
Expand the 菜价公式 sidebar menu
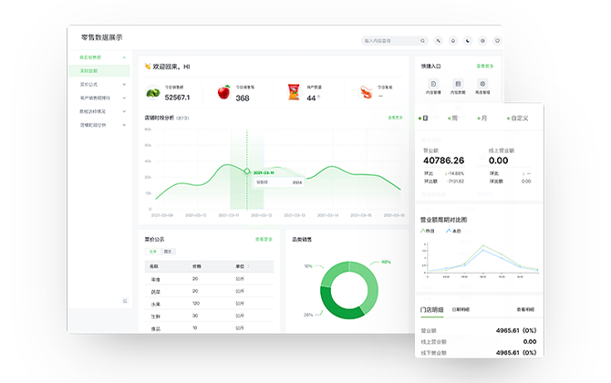[125, 83]
